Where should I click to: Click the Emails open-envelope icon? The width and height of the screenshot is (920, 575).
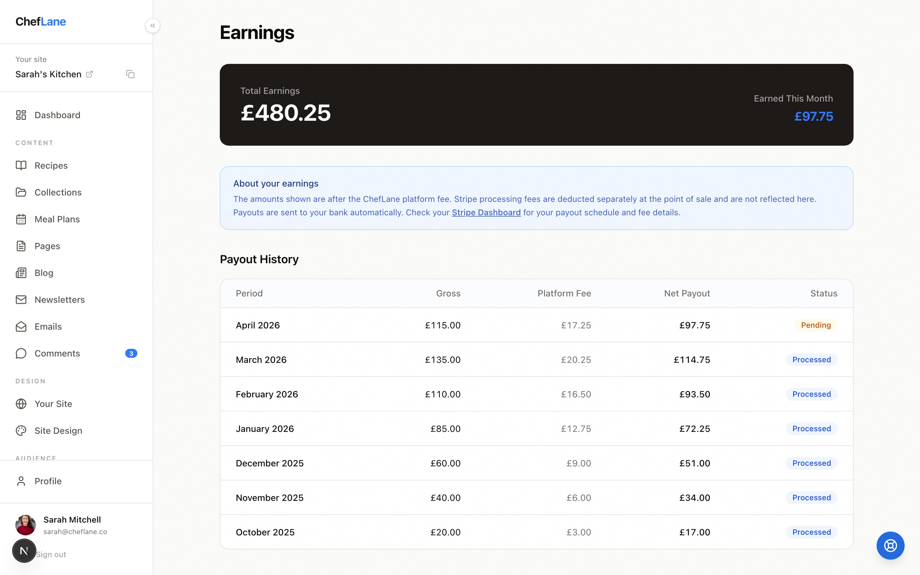pos(21,327)
